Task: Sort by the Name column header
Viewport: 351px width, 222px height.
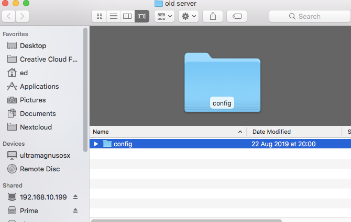Action: [168, 132]
